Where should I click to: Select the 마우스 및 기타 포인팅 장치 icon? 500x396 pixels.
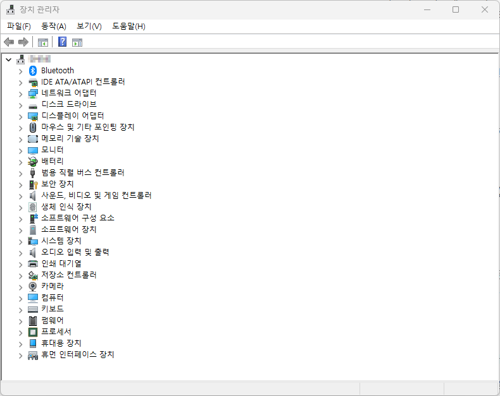pos(32,128)
